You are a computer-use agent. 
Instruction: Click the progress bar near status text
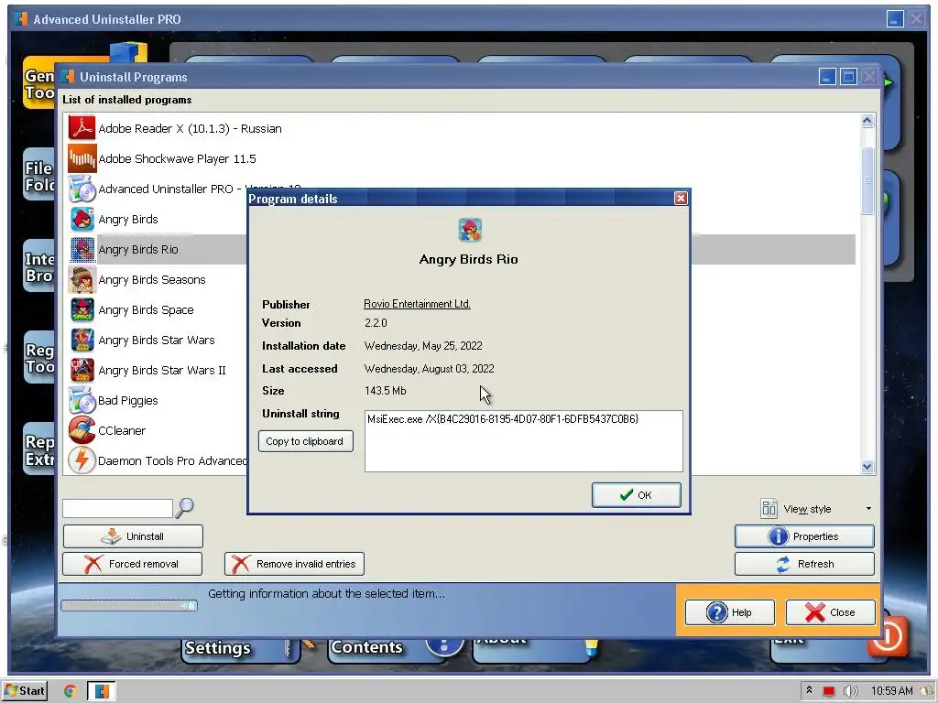[x=129, y=606]
